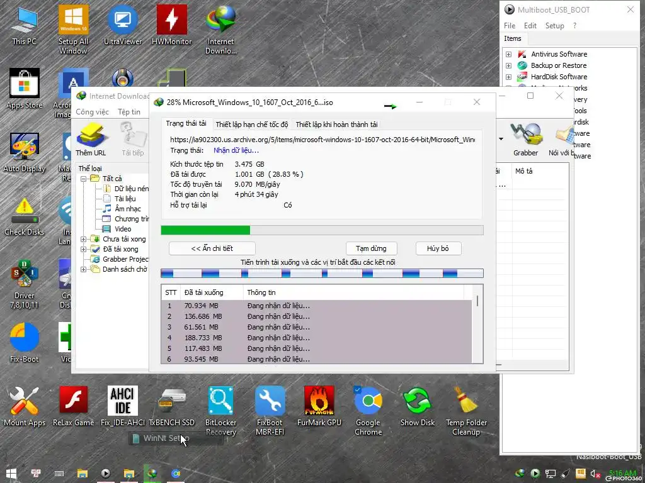The image size is (645, 483).
Task: Select the Items tab in Multiboot
Action: pyautogui.click(x=513, y=38)
